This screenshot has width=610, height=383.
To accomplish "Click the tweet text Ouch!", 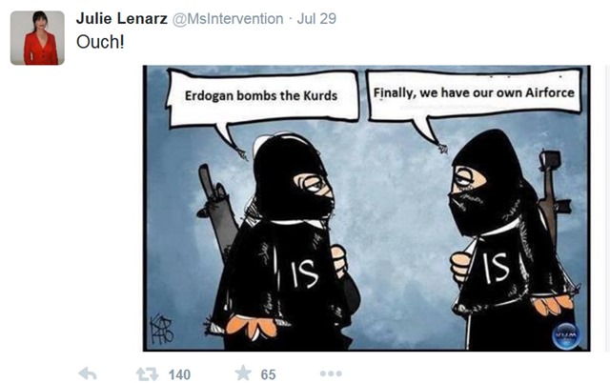I will [x=100, y=42].
